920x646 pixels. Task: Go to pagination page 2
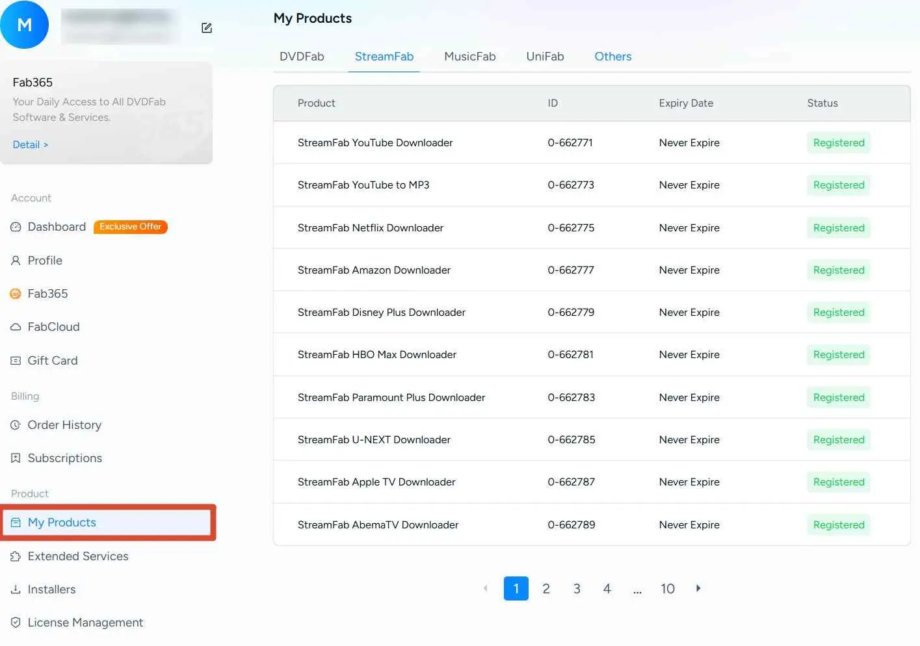546,588
